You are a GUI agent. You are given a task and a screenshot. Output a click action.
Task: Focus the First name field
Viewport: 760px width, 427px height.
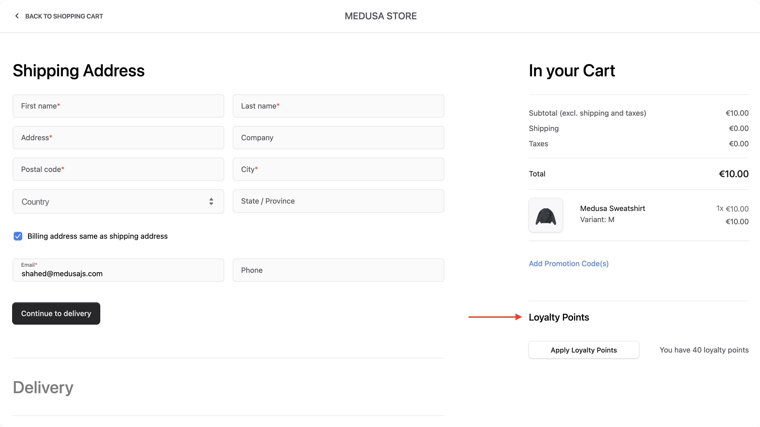118,106
